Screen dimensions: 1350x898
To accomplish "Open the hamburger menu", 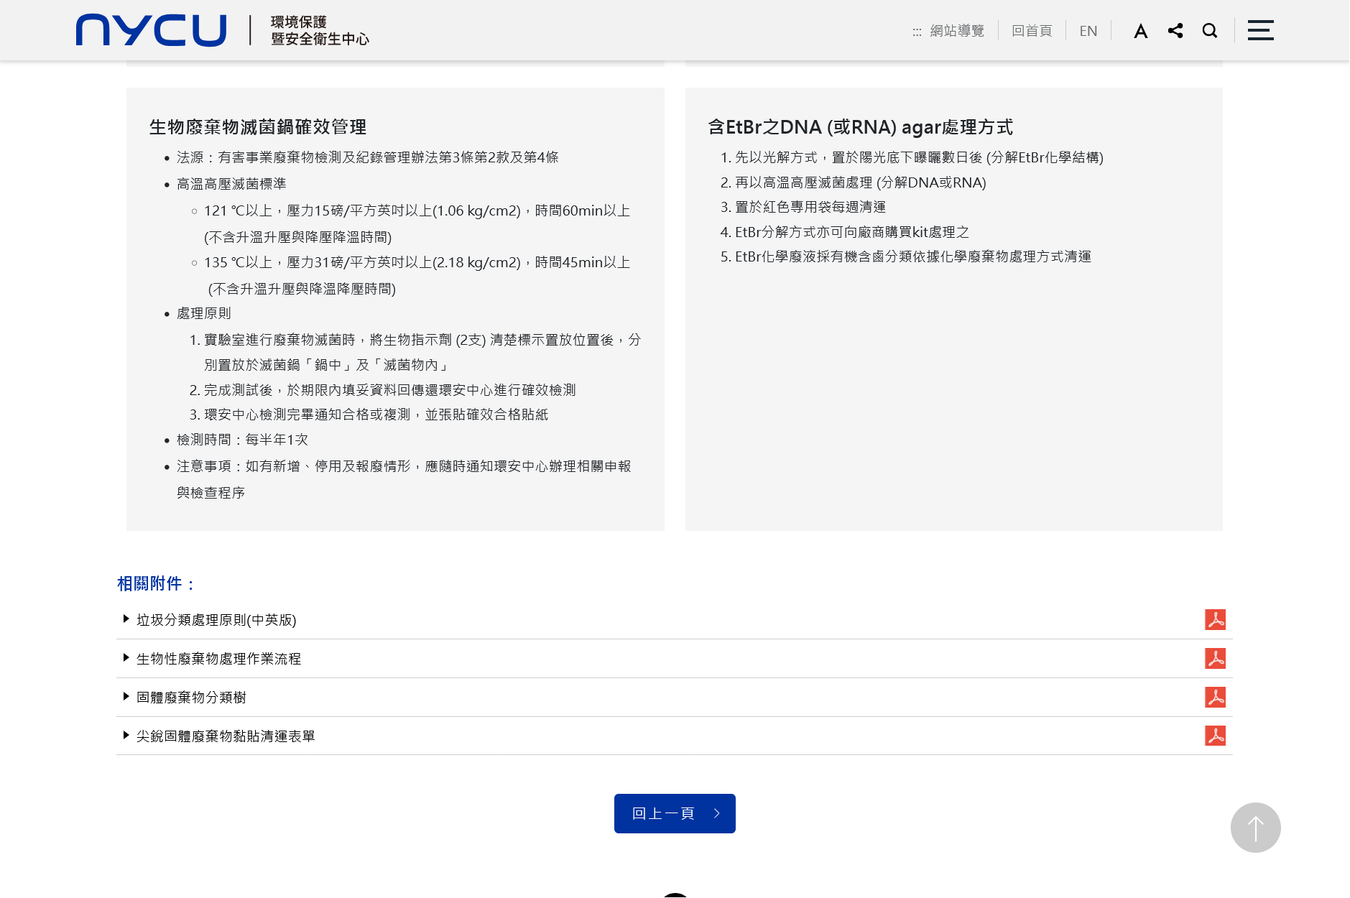I will point(1260,30).
